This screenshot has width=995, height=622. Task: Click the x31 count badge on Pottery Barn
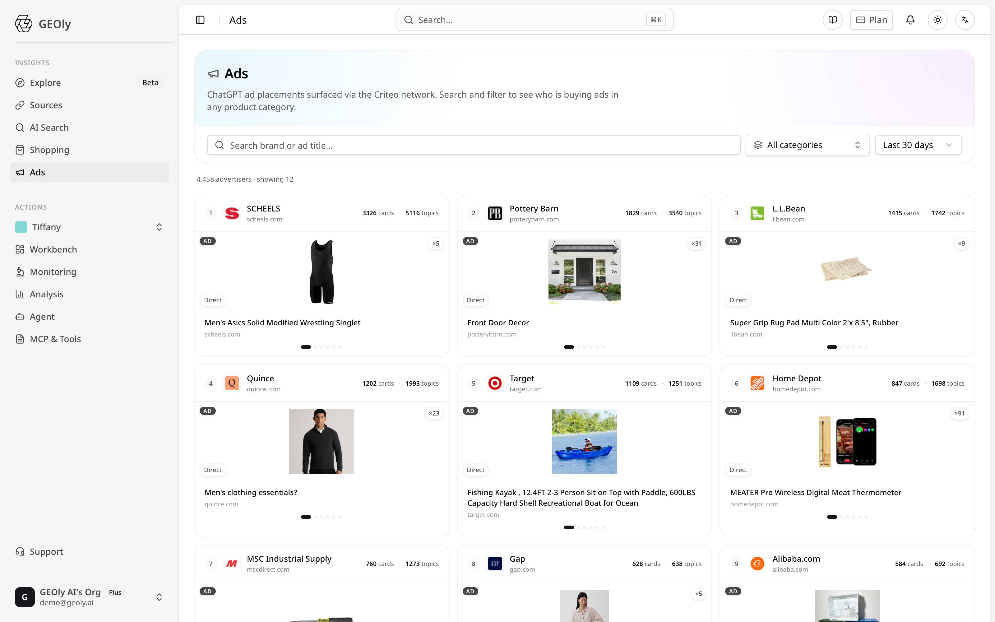point(696,244)
